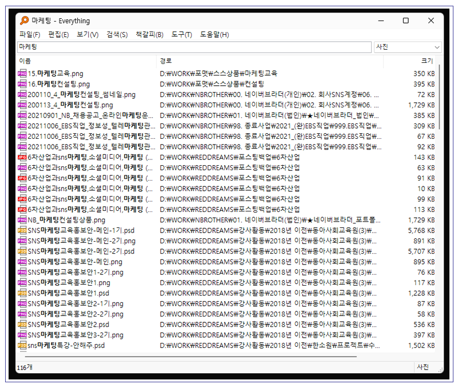Click PSD icon of SNS마케팅교육홍보안2.psd
Screen dimensions: 458x388
click(x=22, y=325)
